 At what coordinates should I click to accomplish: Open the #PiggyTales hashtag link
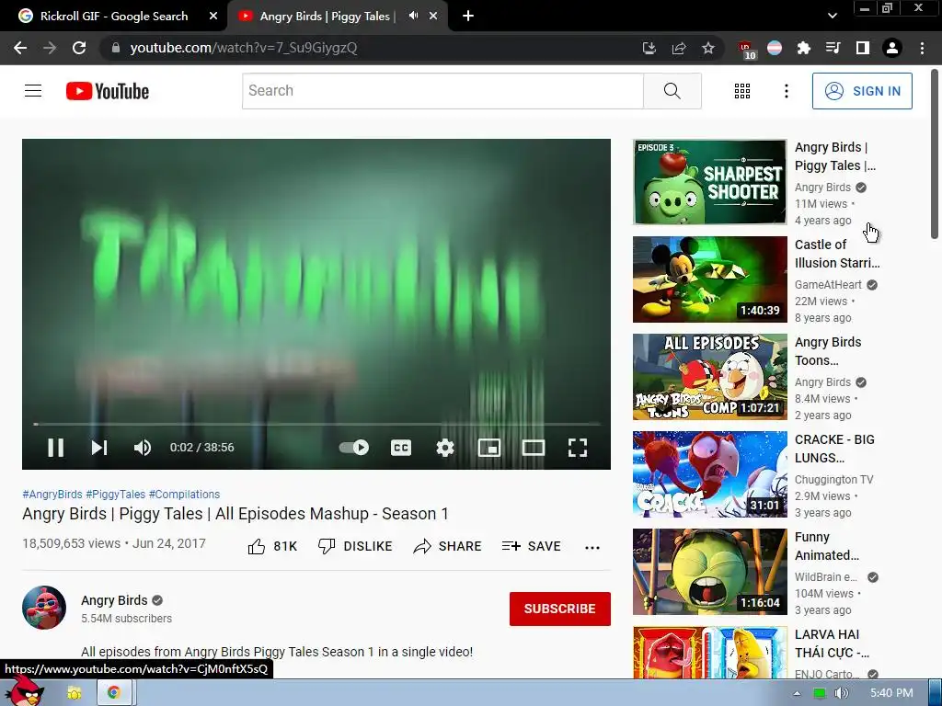pos(115,494)
